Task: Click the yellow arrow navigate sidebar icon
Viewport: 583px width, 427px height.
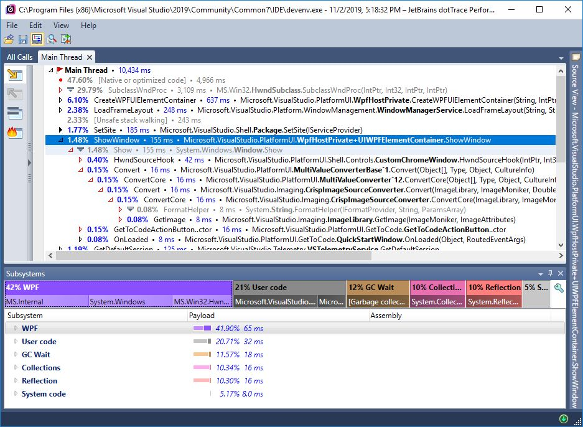Action: point(15,75)
